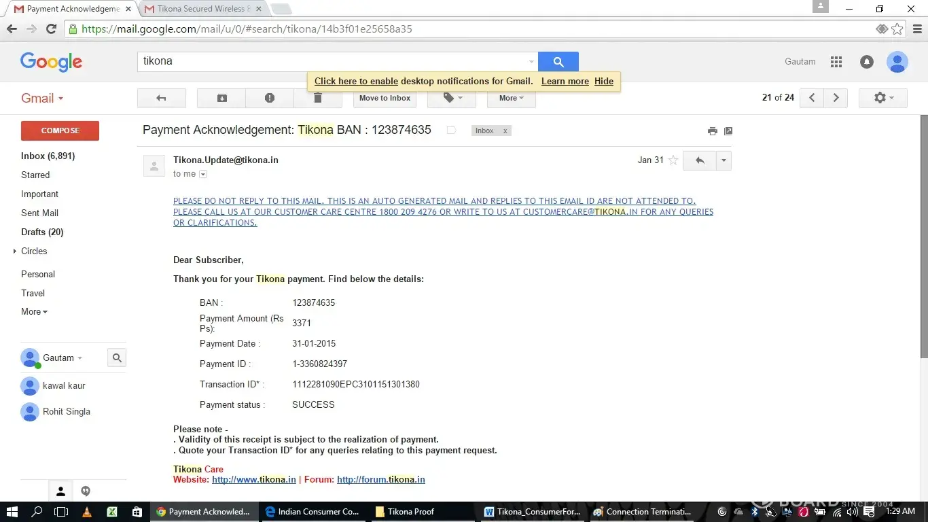Screen dimensions: 928x522
Task: Expand More labels in sidebar
Action: pos(34,311)
